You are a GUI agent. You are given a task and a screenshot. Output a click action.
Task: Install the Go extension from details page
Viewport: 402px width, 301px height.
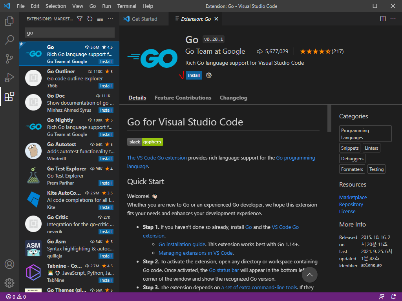click(x=194, y=75)
